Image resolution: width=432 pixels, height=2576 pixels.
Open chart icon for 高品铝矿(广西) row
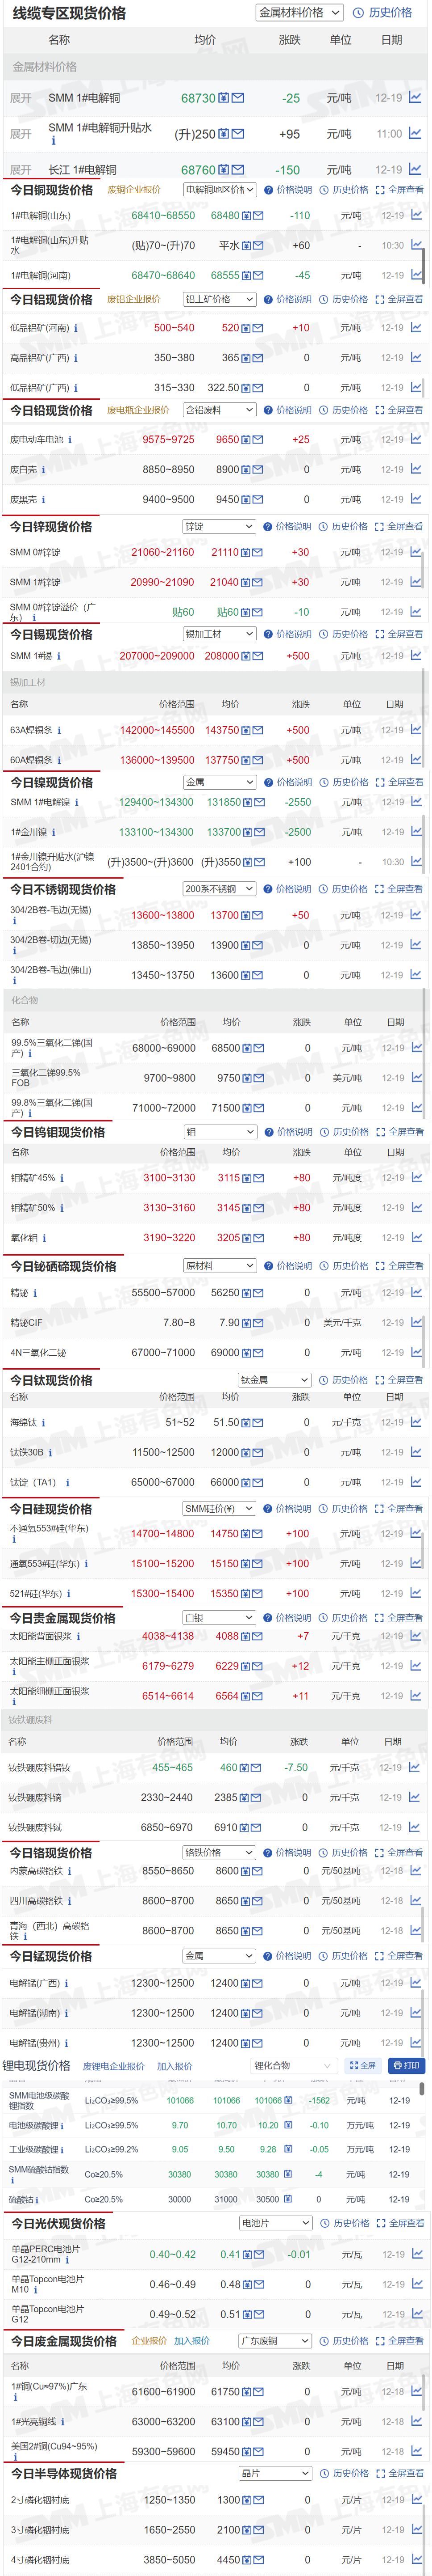pos(417,357)
